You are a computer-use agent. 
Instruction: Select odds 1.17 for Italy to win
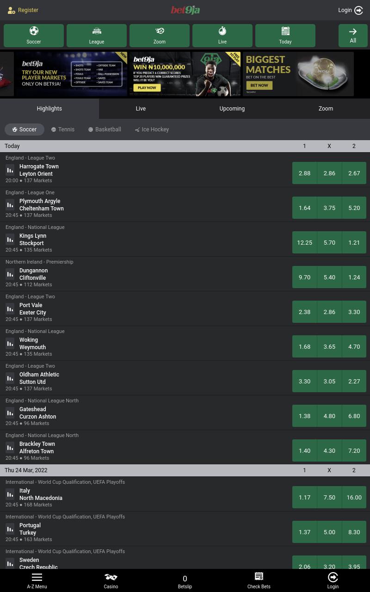coord(304,497)
